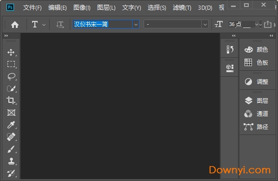Select the Clone Stamp tool
The image size is (278, 181).
(x=11, y=161)
